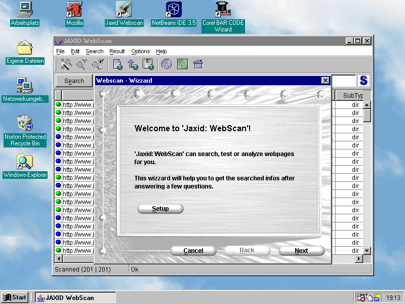Select the Arbeitsplatz desktop icon
Image resolution: width=405 pixels, height=304 pixels.
(x=25, y=14)
